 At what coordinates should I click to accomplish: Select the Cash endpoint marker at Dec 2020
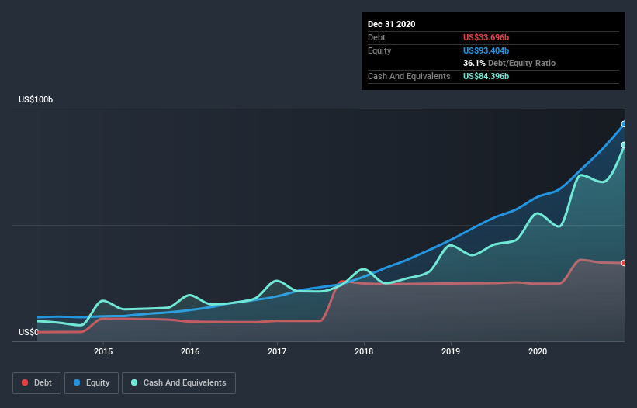[x=624, y=145]
